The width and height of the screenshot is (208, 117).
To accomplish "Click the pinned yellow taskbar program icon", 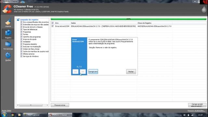I will point(19,115).
